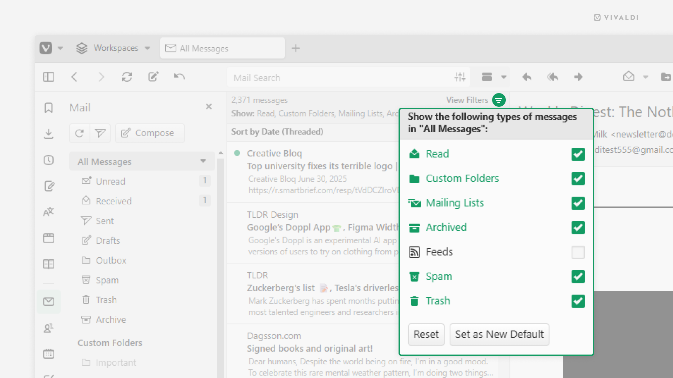Screen dimensions: 673x378
Task: Open the Vivaldi main menu icon
Action: (46, 48)
